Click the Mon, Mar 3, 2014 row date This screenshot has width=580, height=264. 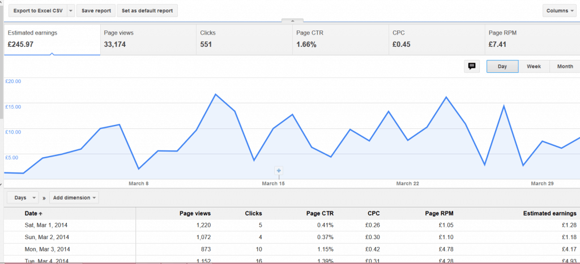[x=48, y=249]
